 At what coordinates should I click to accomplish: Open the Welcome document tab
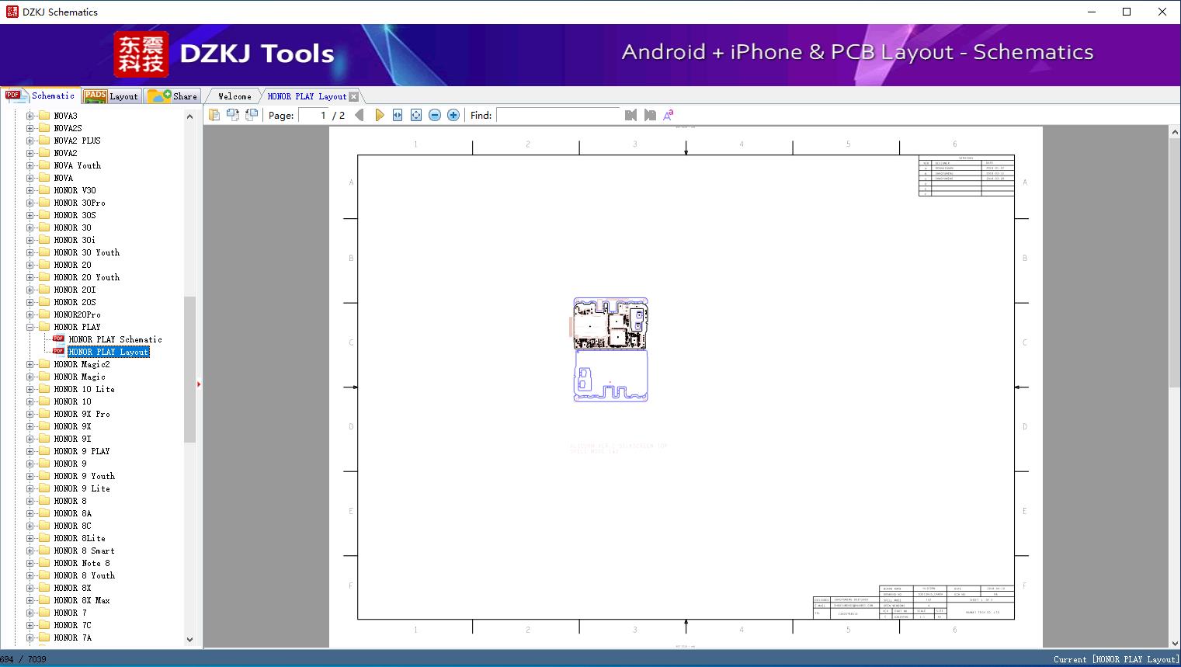tap(234, 96)
